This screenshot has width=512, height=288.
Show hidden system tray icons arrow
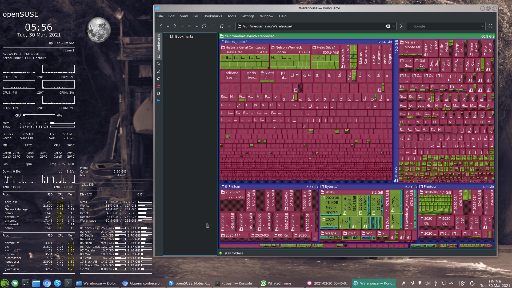pyautogui.click(x=451, y=283)
